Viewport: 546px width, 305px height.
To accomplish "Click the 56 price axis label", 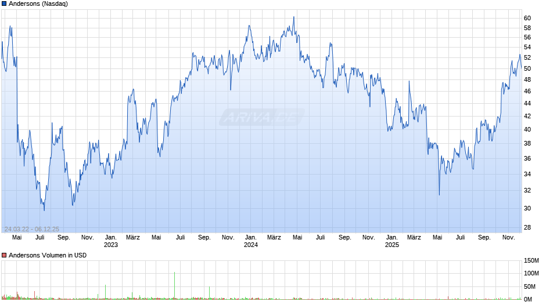I will click(527, 38).
